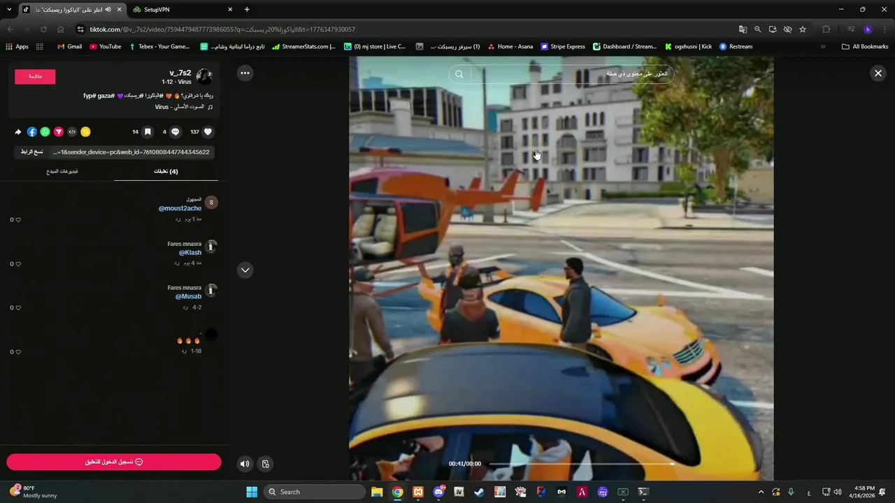Open the Stripe Express bookmark
This screenshot has width=895, height=503.
point(563,47)
